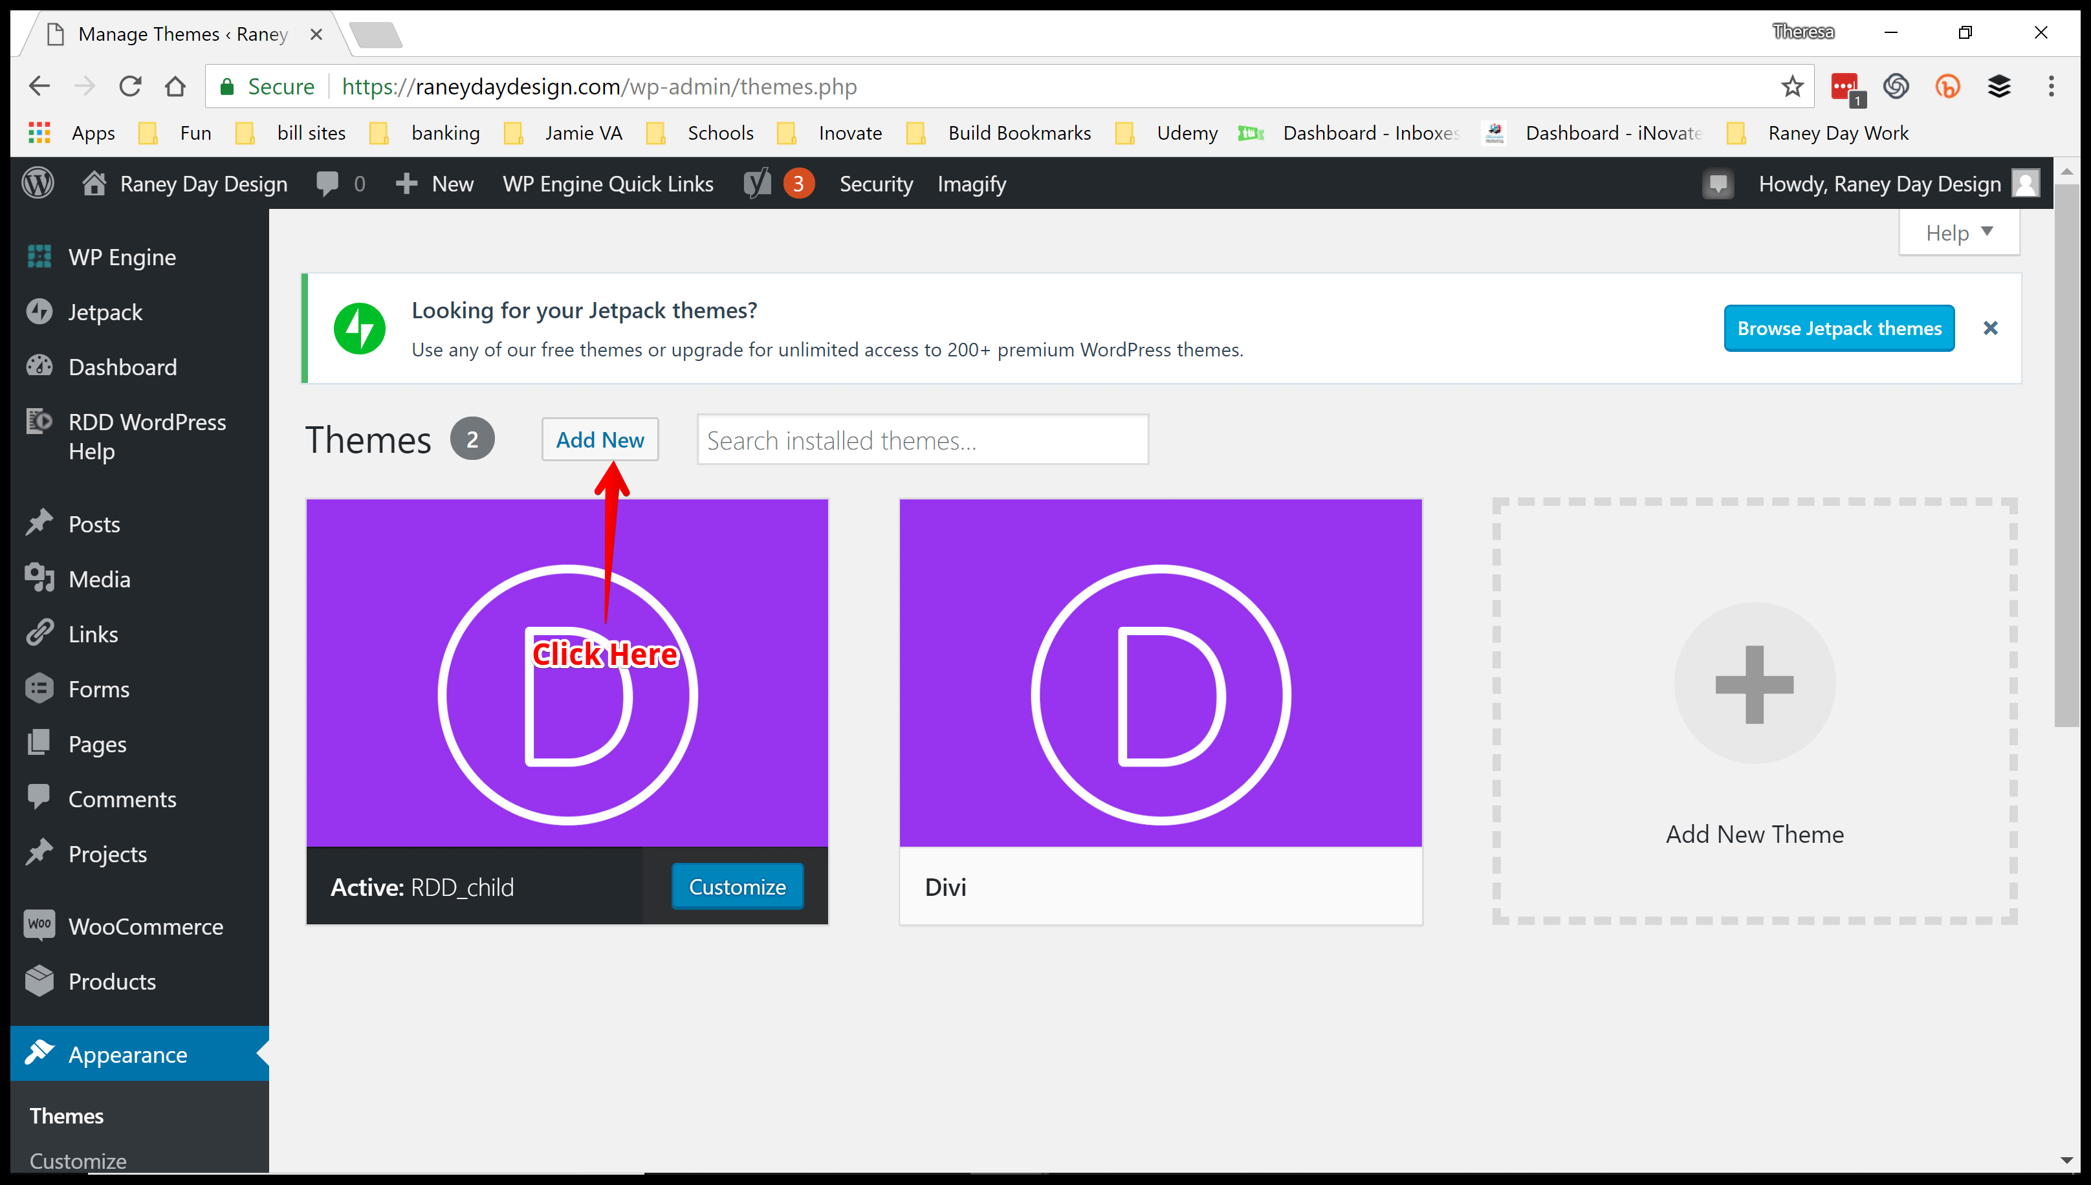Open WooCommerce in sidebar
The image size is (2091, 1185).
click(x=139, y=926)
